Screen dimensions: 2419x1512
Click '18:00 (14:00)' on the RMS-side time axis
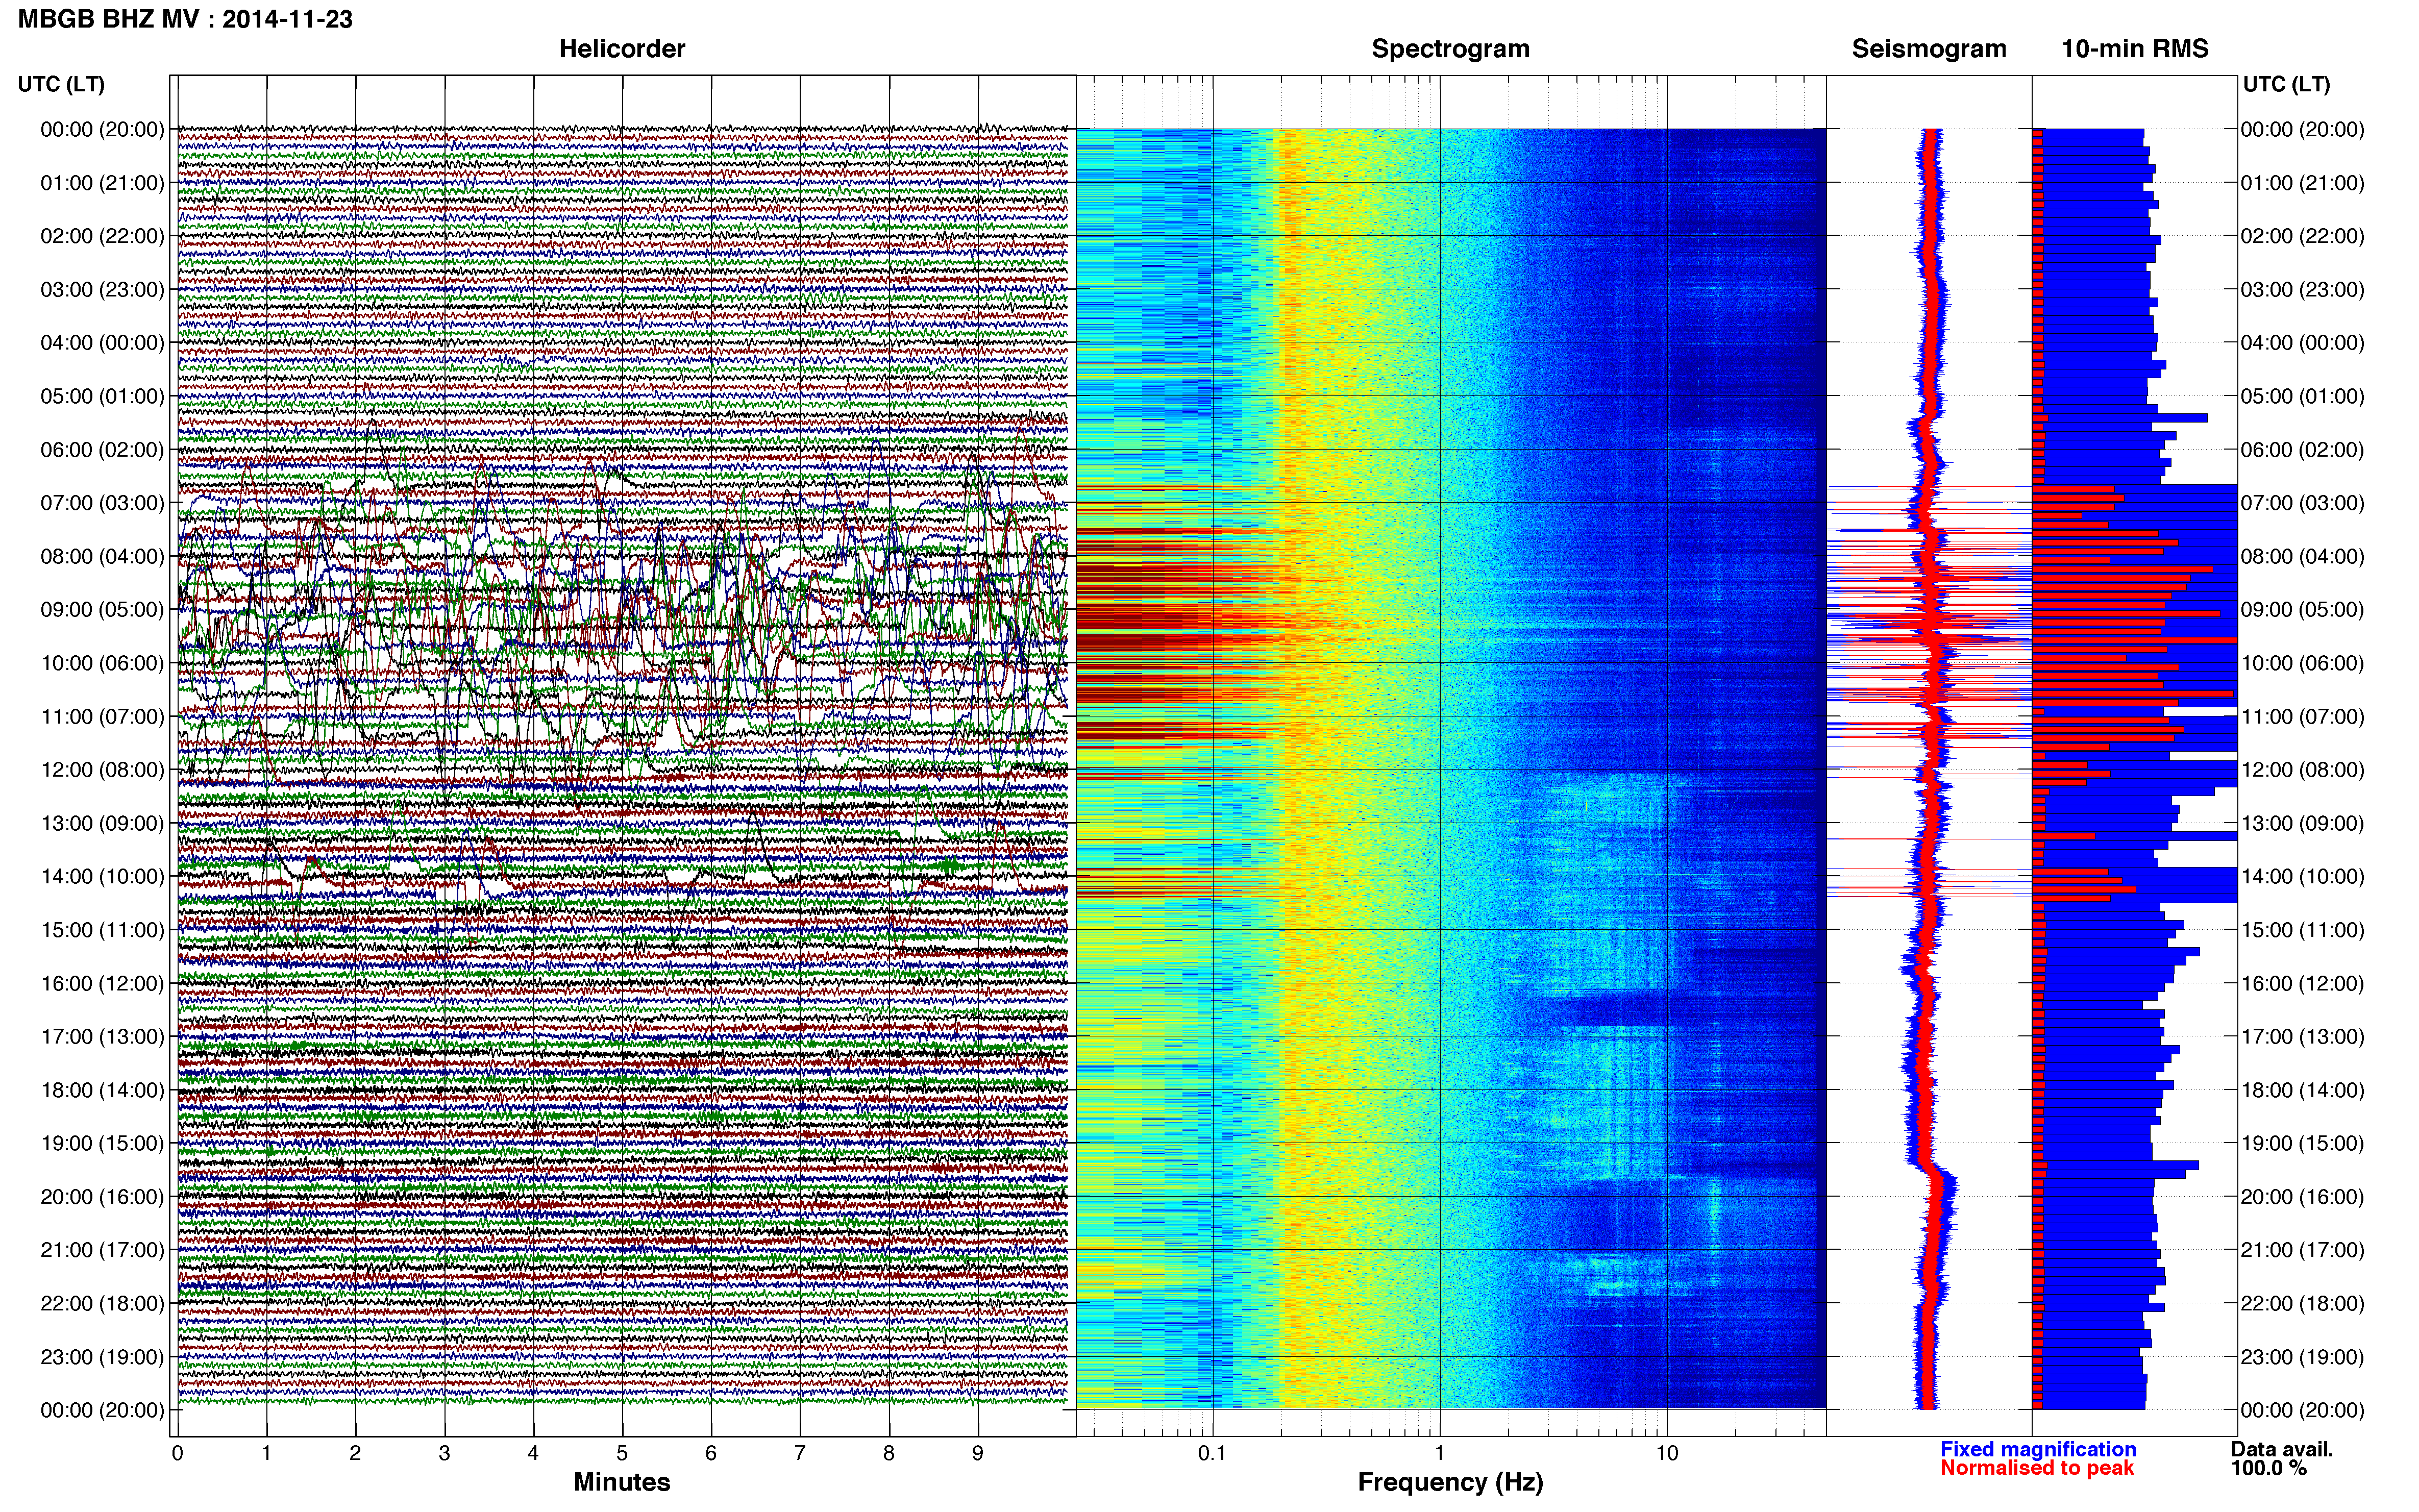click(2303, 1090)
